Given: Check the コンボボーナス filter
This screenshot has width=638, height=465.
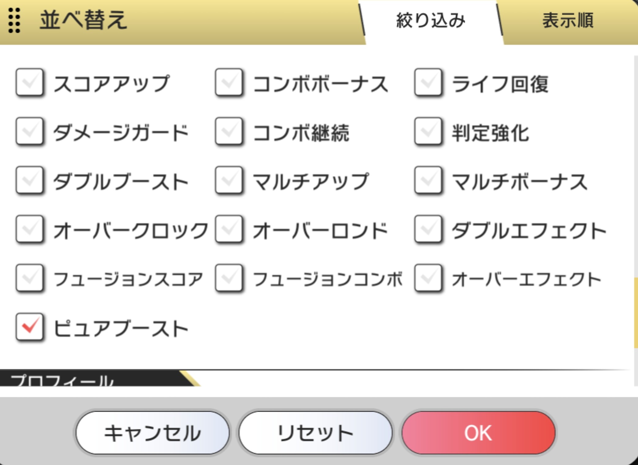Looking at the screenshot, I should [229, 83].
